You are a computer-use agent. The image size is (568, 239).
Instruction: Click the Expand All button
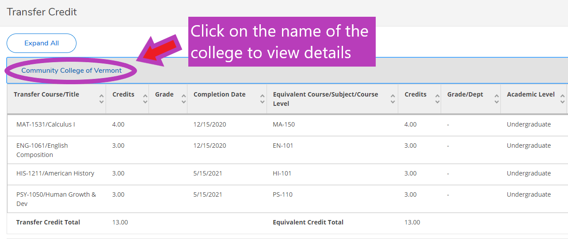(42, 43)
